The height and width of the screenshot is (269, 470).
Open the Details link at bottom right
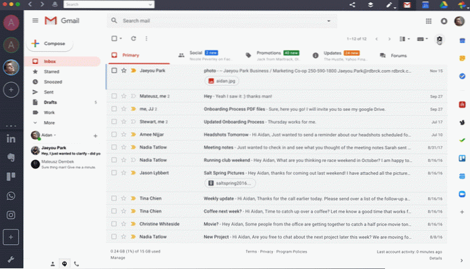436,258
